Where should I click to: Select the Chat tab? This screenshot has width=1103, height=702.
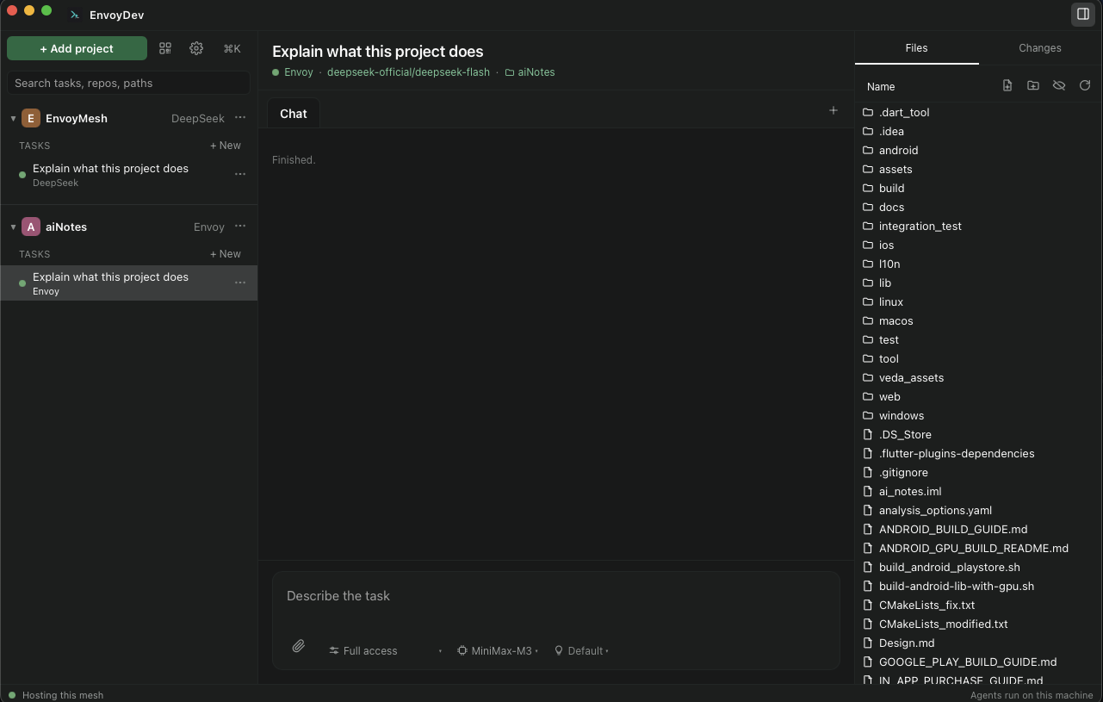click(294, 114)
